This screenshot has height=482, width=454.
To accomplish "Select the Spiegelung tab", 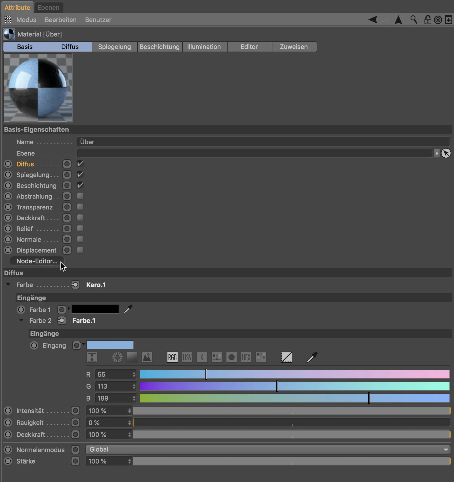I will [x=115, y=47].
